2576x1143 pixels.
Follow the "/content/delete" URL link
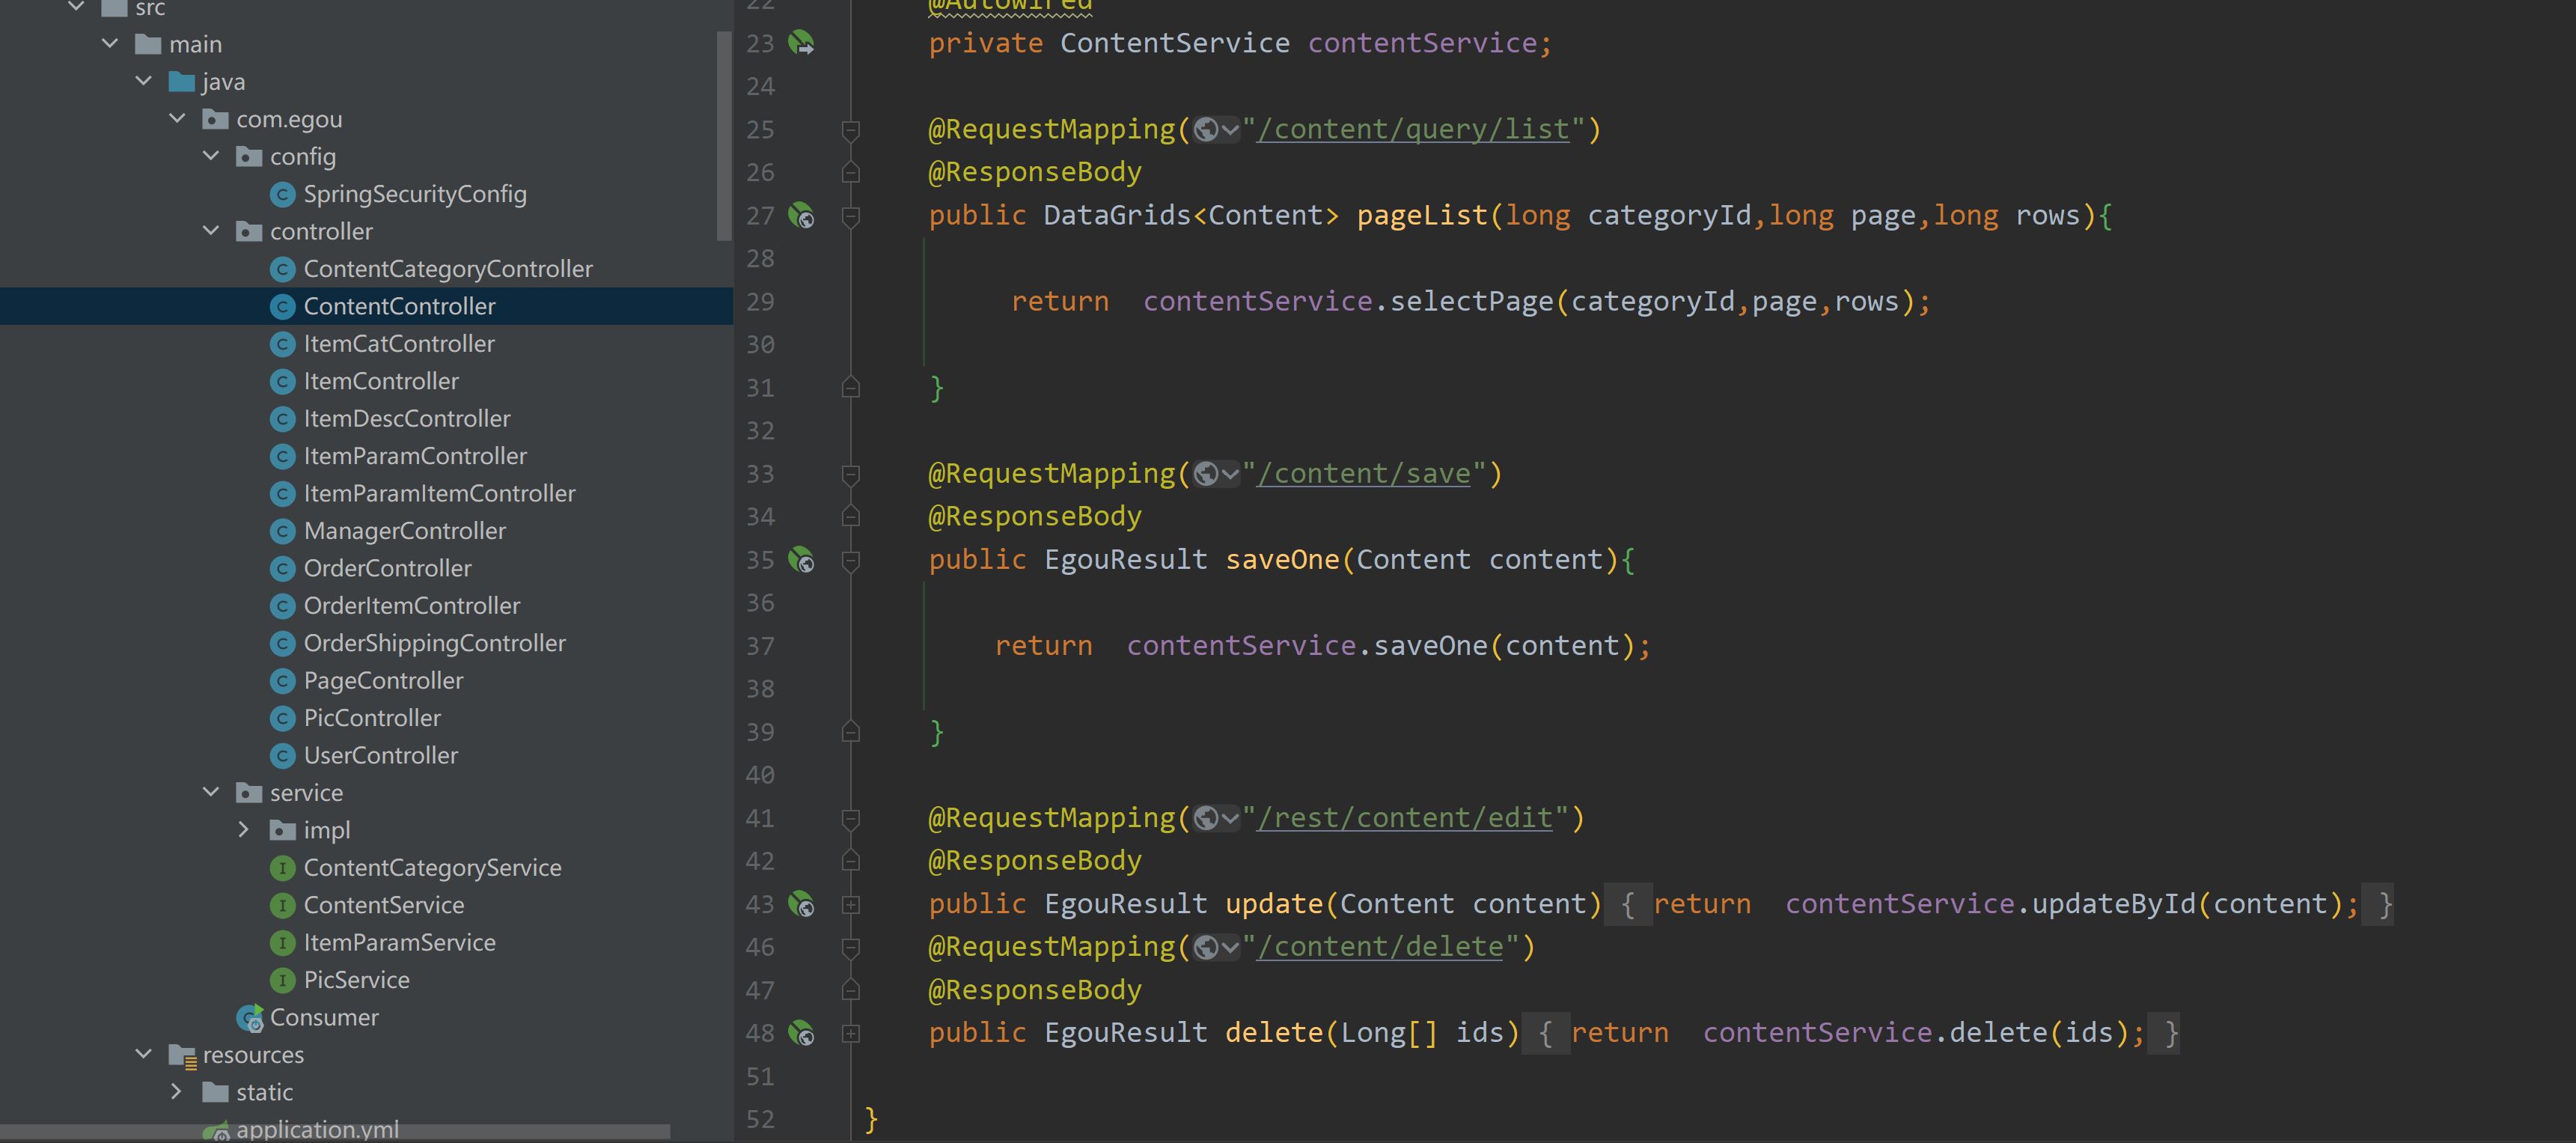coord(1380,947)
